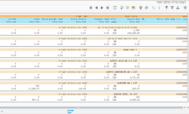
Task: Click the value 491.71
Action: coord(36,100)
